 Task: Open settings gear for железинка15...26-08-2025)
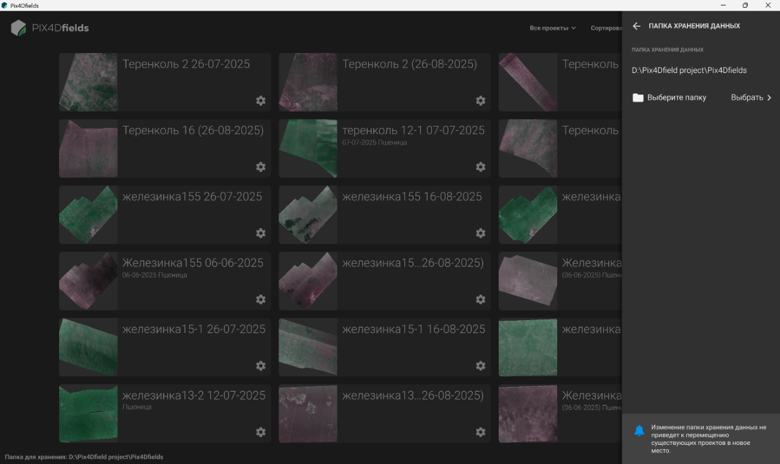point(481,300)
